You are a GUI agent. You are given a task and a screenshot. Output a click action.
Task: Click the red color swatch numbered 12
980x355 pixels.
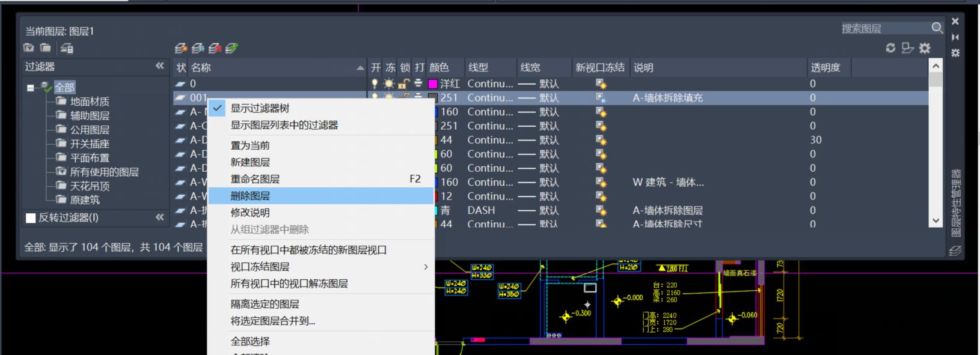(x=435, y=196)
